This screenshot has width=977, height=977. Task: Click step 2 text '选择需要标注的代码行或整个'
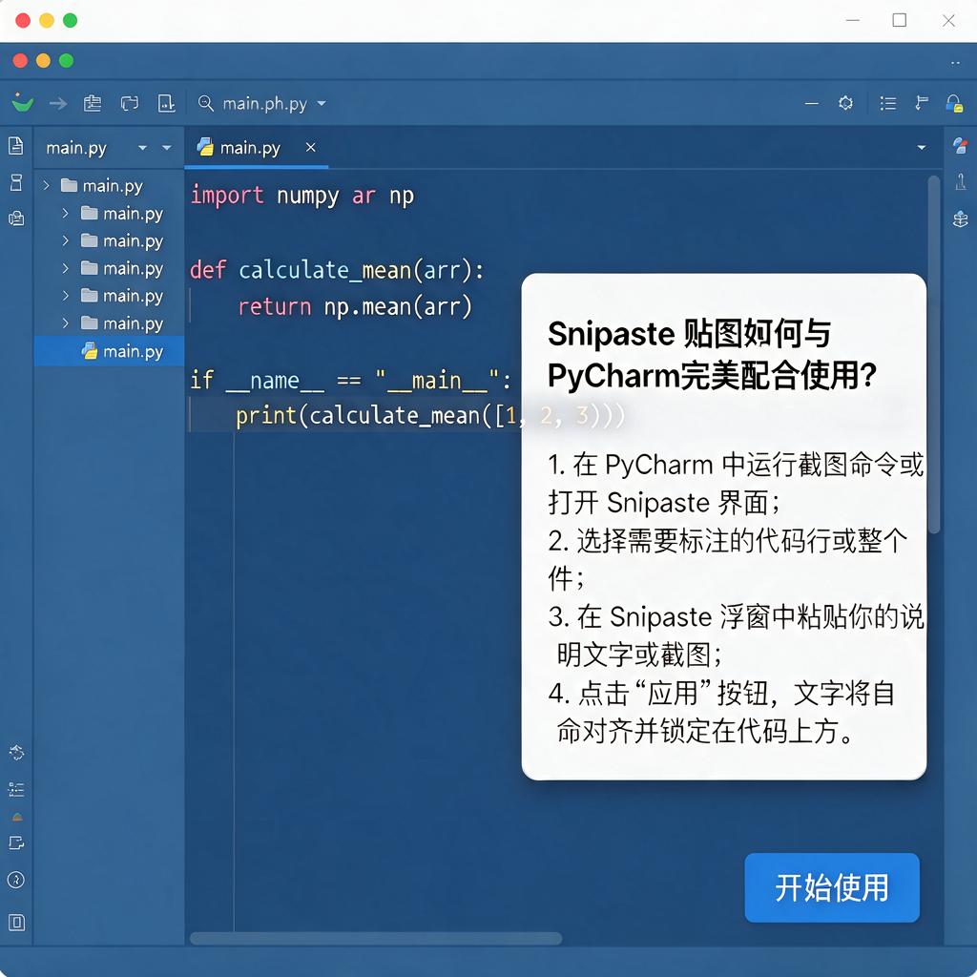[x=741, y=541]
